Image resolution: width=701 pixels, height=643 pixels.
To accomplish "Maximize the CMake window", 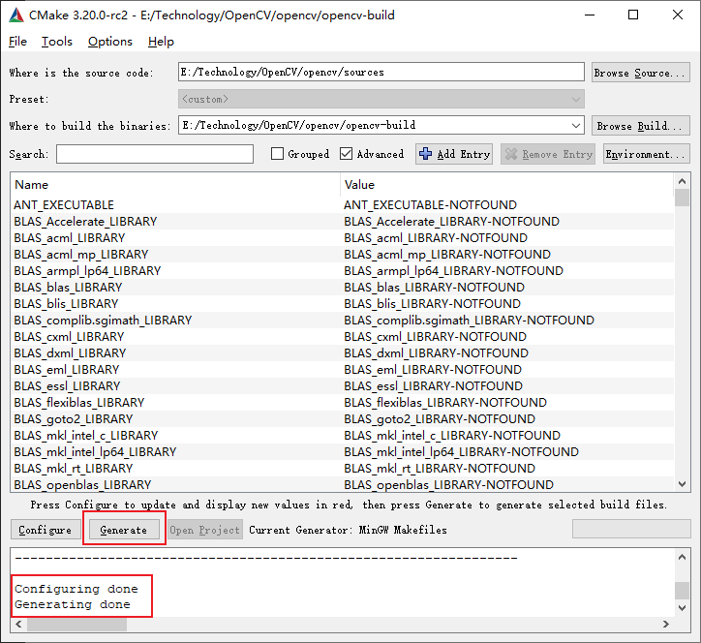I will click(x=633, y=15).
